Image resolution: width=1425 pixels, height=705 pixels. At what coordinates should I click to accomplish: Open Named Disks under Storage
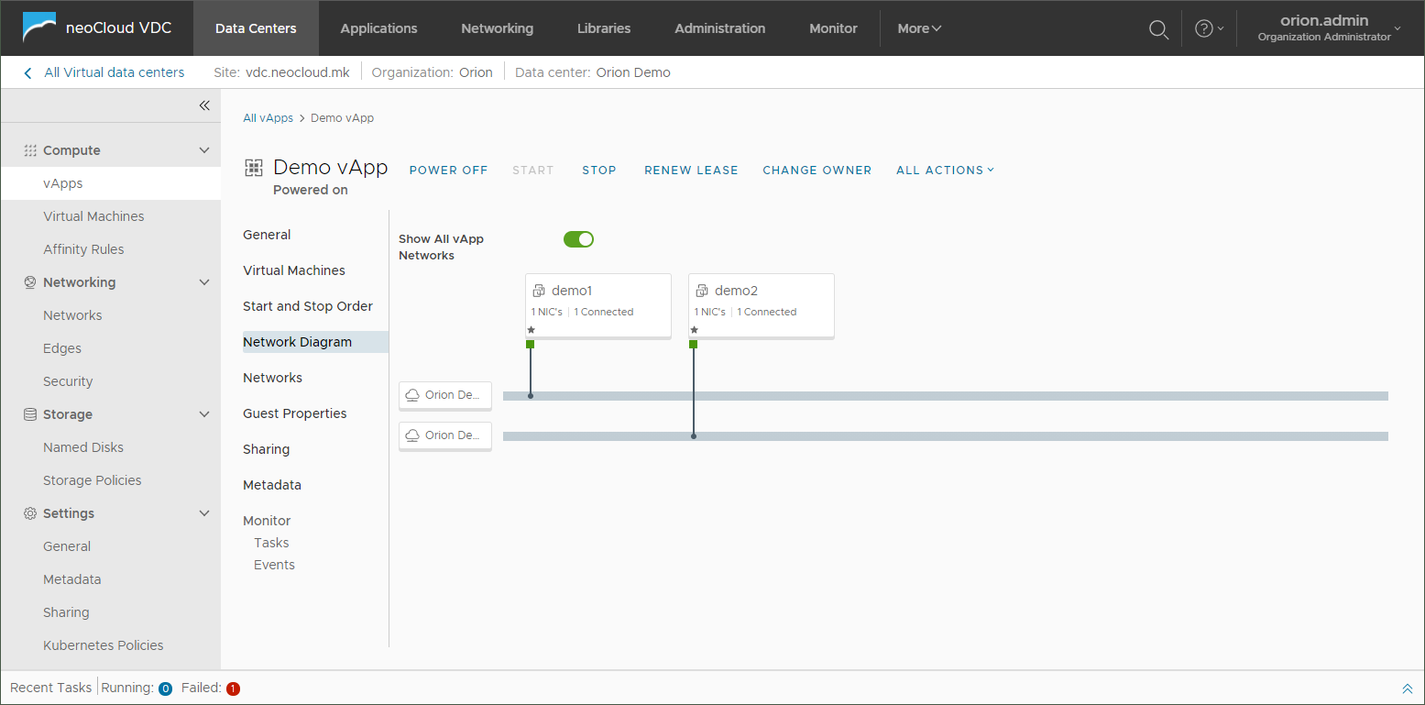(83, 447)
